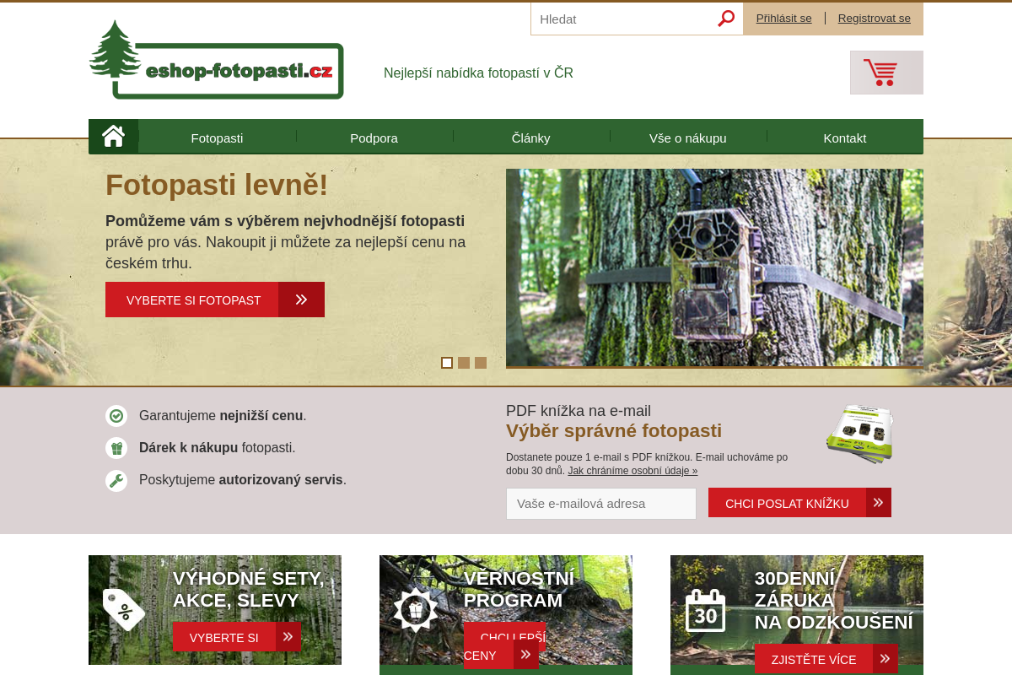This screenshot has height=675, width=1012.
Task: Activate the third slider pagination dot
Action: pyautogui.click(x=481, y=362)
